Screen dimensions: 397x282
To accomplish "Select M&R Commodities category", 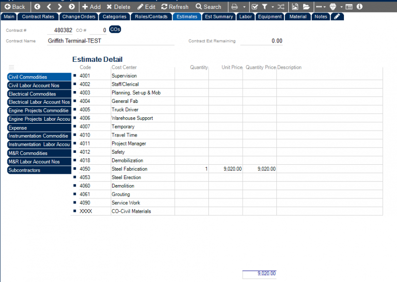I will tap(39, 153).
